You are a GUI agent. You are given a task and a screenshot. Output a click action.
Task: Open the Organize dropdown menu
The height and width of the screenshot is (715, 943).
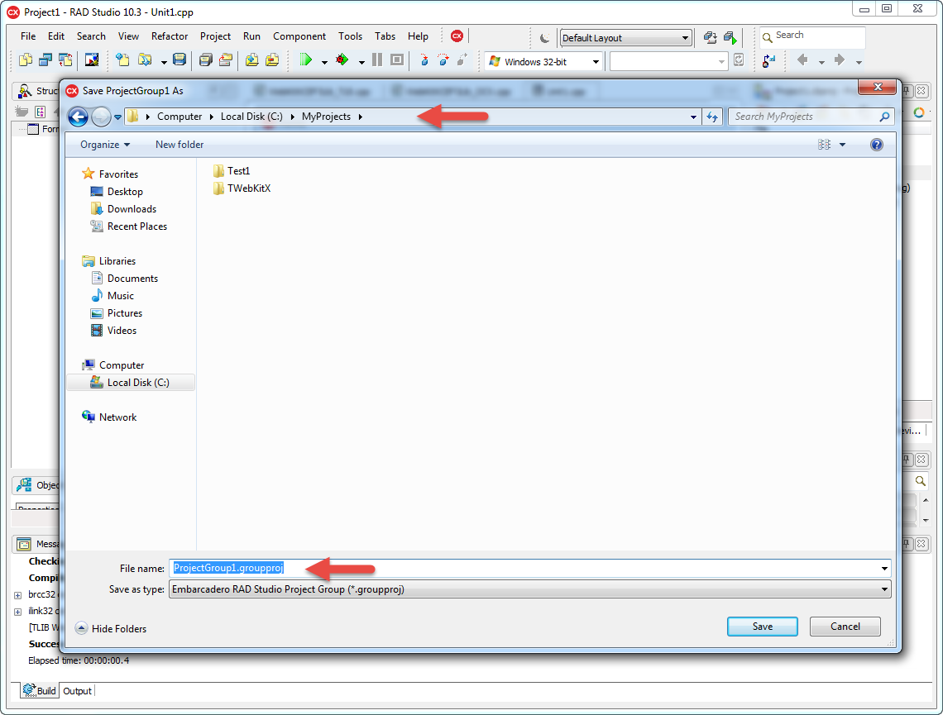coord(105,145)
